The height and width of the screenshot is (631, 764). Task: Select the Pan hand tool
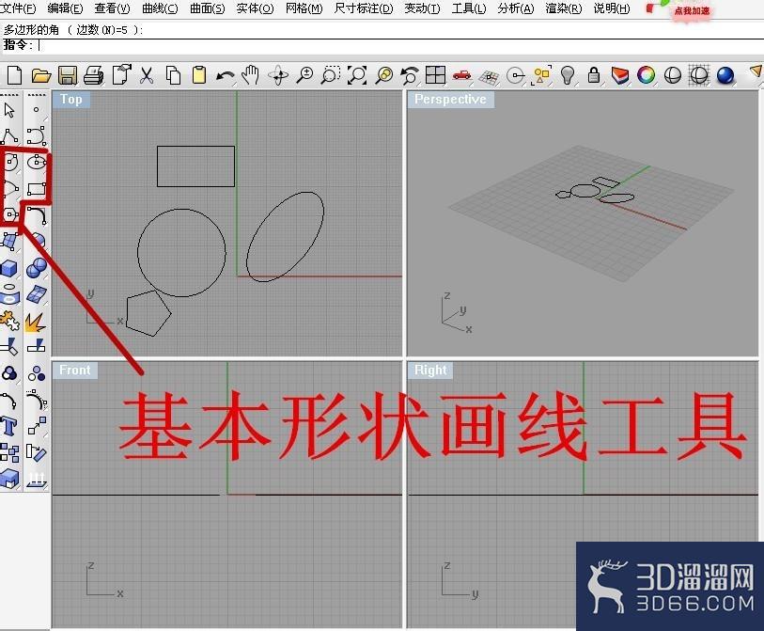coord(251,75)
